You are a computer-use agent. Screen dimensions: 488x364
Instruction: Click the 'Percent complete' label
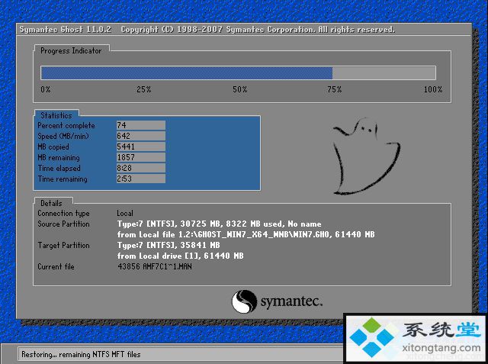point(66,125)
